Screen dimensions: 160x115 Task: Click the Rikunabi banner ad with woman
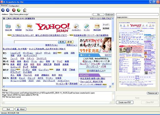[95, 45]
